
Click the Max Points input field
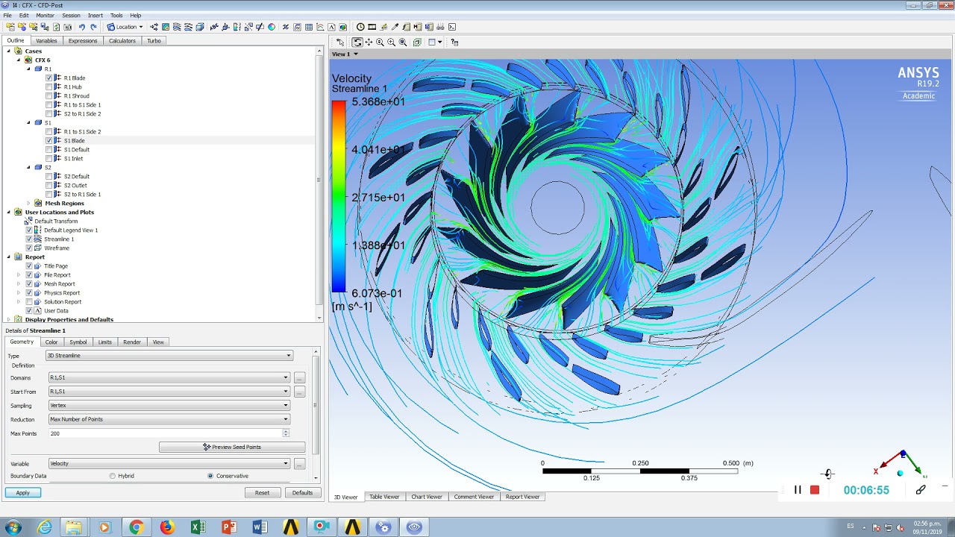click(166, 433)
